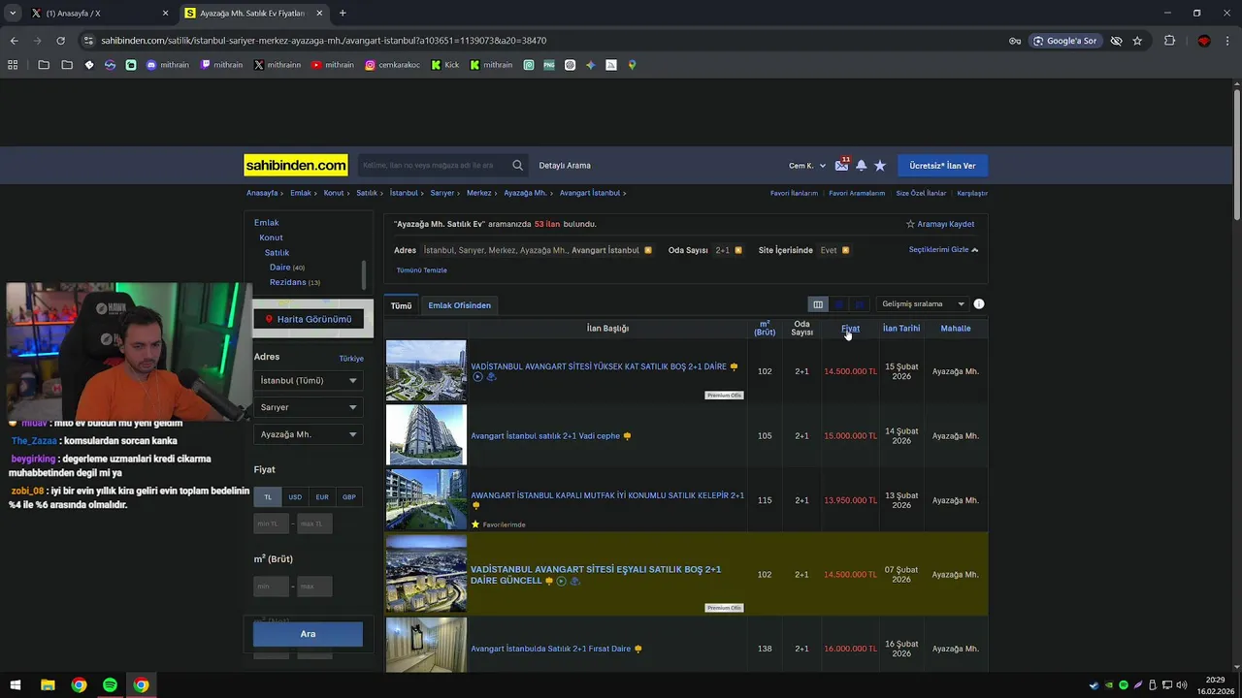This screenshot has width=1242, height=698.
Task: Switch to the Emlak Ofisinden tab
Action: (460, 305)
